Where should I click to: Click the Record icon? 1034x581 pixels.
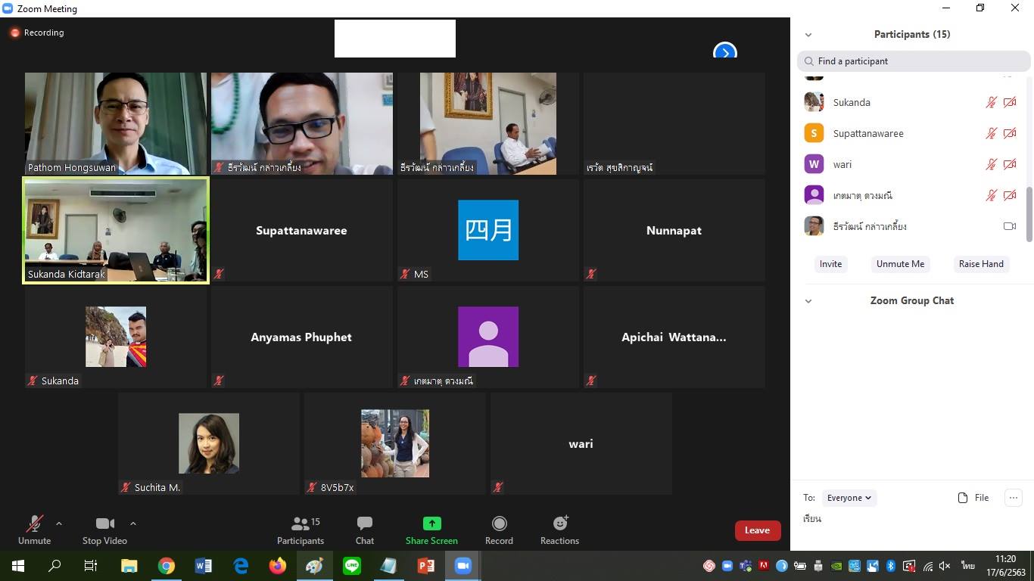click(499, 524)
